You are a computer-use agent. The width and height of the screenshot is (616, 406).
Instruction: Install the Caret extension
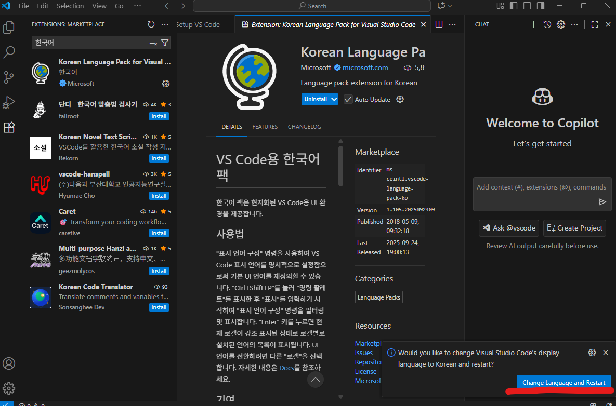(159, 233)
